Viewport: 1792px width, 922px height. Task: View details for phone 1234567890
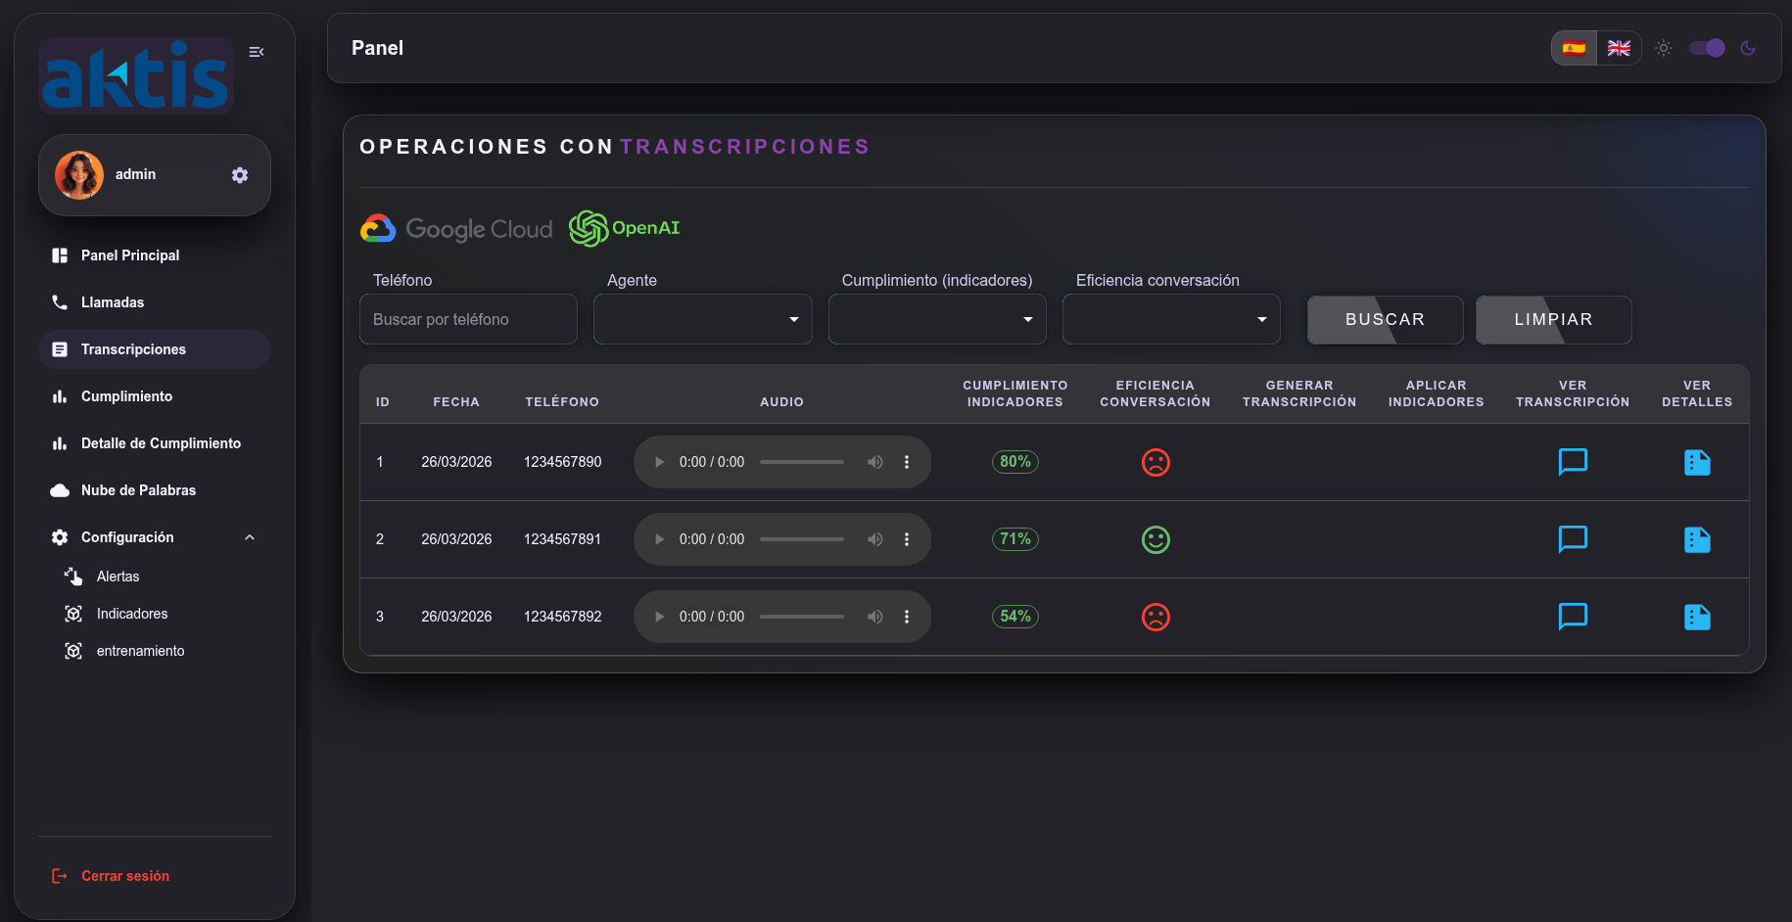pos(1697,462)
